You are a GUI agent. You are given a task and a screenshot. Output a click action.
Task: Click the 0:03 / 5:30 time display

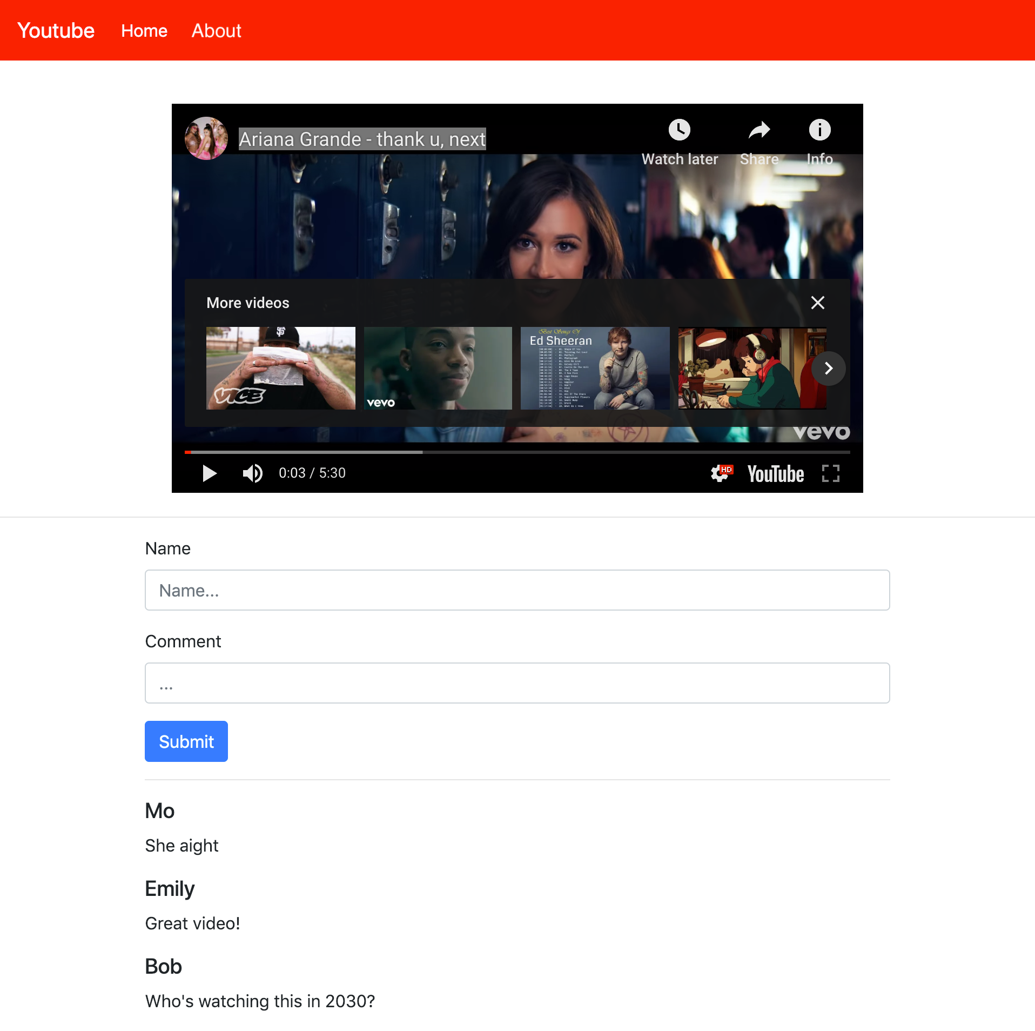tap(312, 473)
